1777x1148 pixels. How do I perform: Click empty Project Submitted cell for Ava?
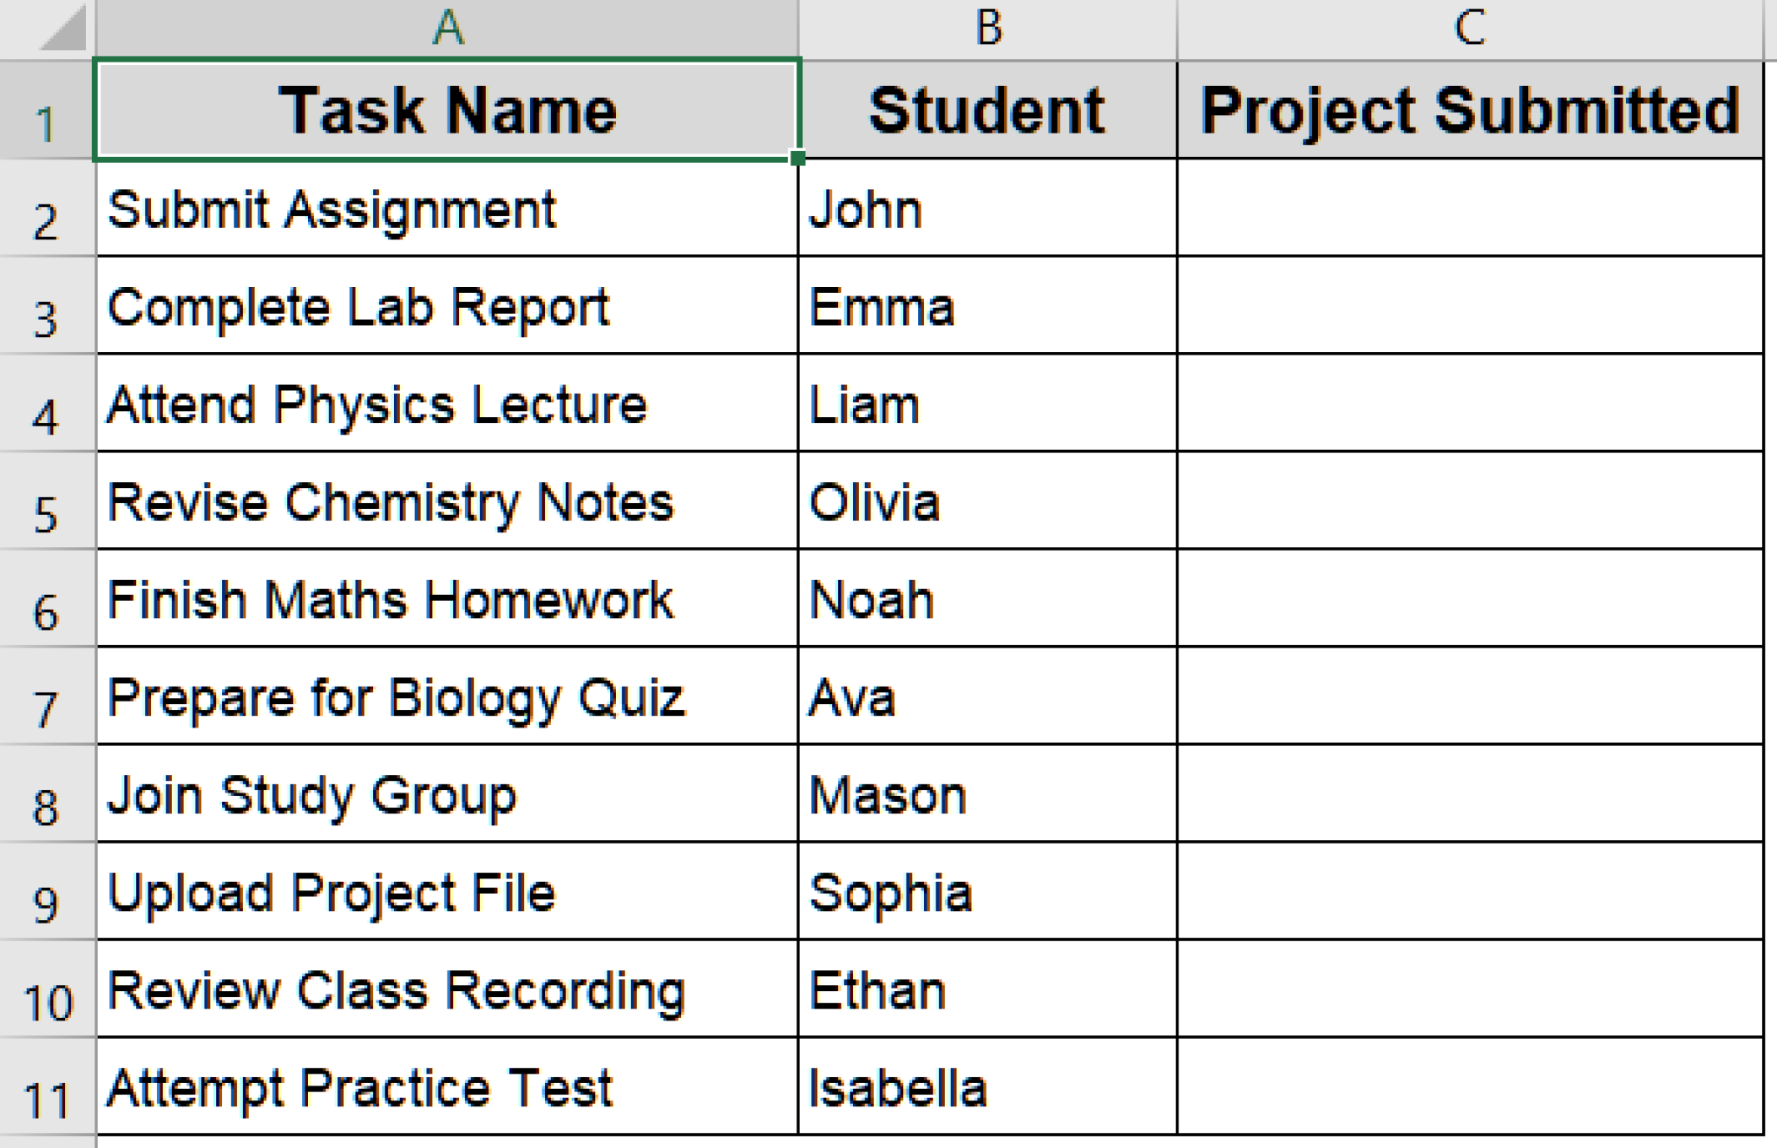click(1470, 696)
